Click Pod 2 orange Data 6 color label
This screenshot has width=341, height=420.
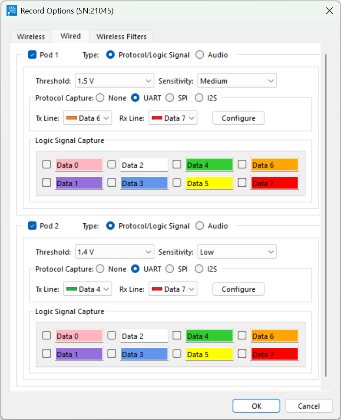tap(275, 336)
